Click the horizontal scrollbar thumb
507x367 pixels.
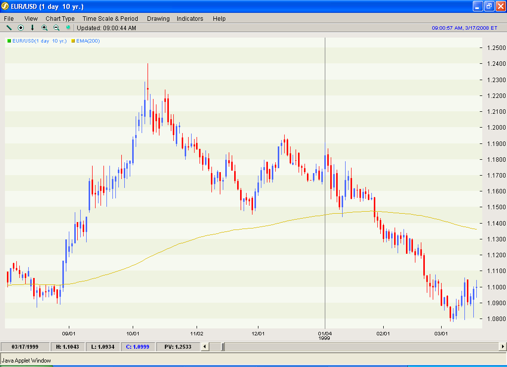pyautogui.click(x=223, y=347)
